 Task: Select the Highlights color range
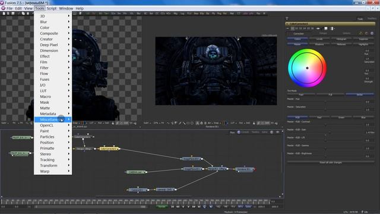coord(363,45)
